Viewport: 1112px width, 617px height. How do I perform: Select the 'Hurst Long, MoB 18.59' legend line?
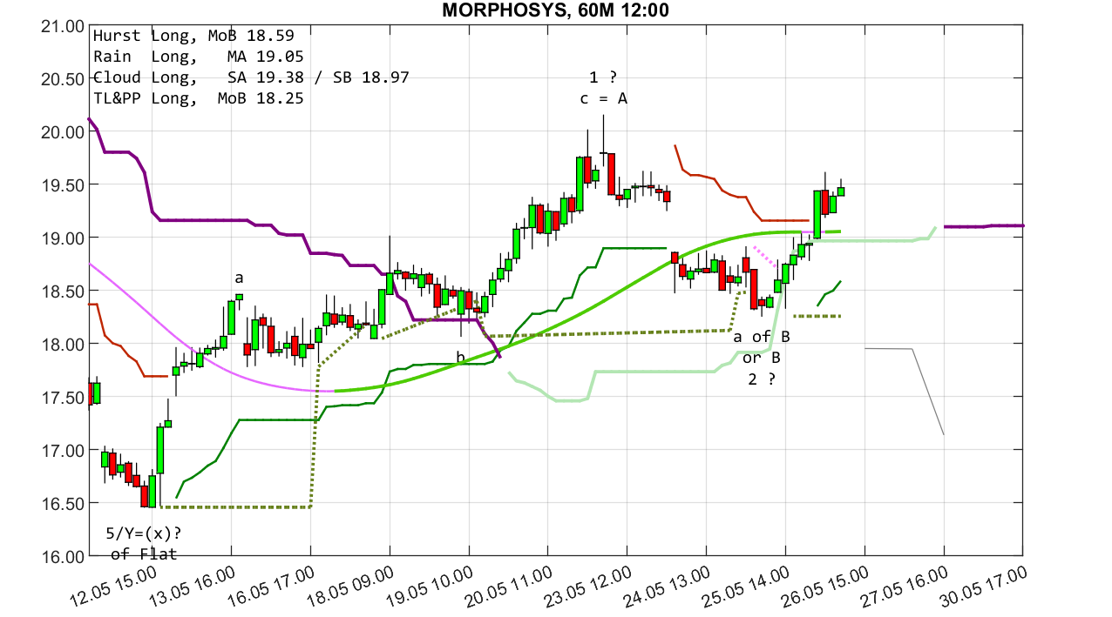(193, 37)
